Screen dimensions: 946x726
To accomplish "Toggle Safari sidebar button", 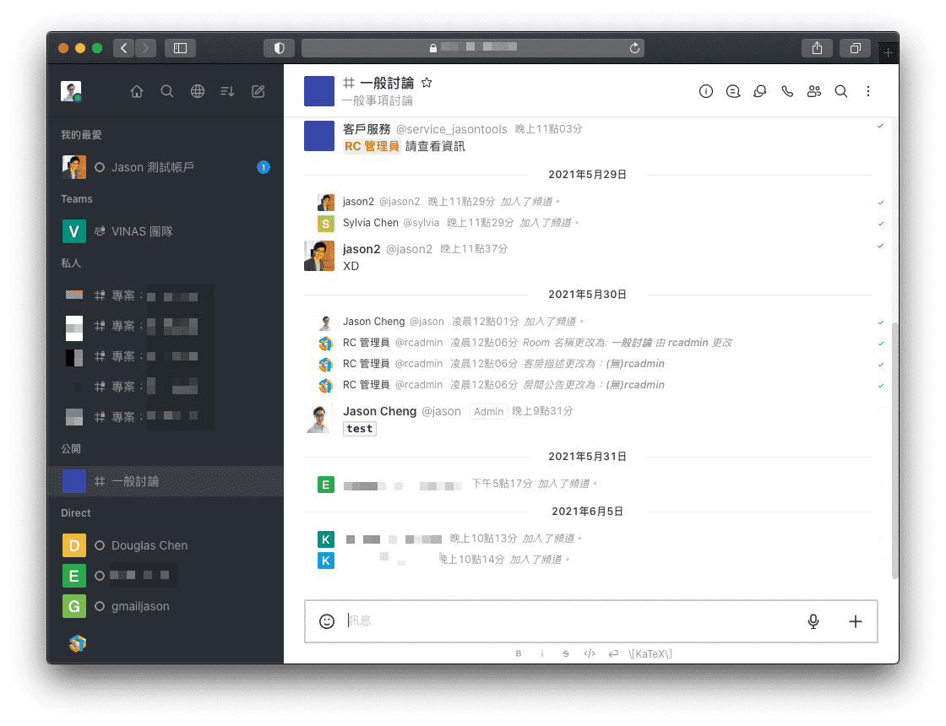I will [181, 48].
